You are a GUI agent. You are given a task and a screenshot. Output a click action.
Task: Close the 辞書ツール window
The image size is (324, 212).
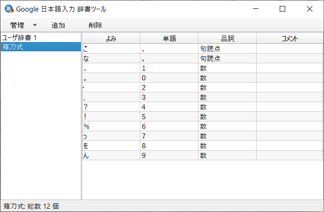310,9
